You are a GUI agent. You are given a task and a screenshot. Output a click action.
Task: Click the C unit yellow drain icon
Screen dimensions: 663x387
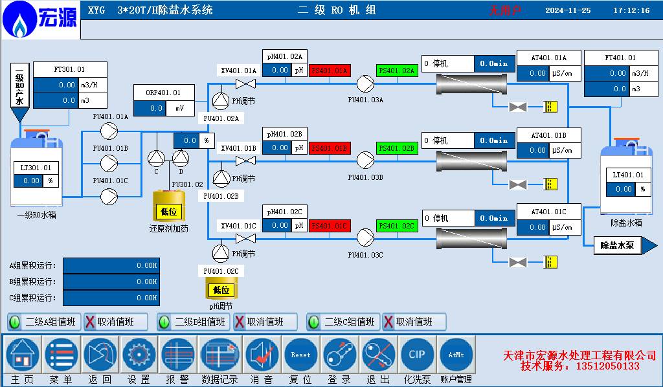tap(550, 262)
